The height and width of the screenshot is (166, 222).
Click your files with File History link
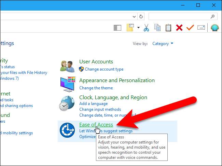coord(24,73)
